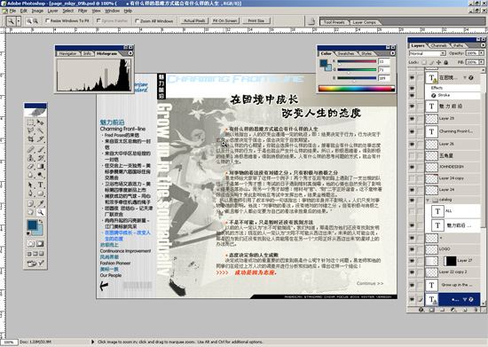Hide the LOGO layer
This screenshot has height=347, width=488.
[412, 249]
